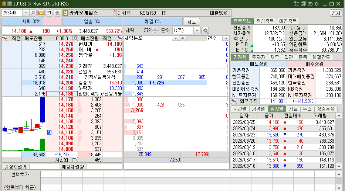This screenshot has height=191, width=345.
Task: Click the mini candlestick chart thumbnail
Action: click(x=24, y=124)
